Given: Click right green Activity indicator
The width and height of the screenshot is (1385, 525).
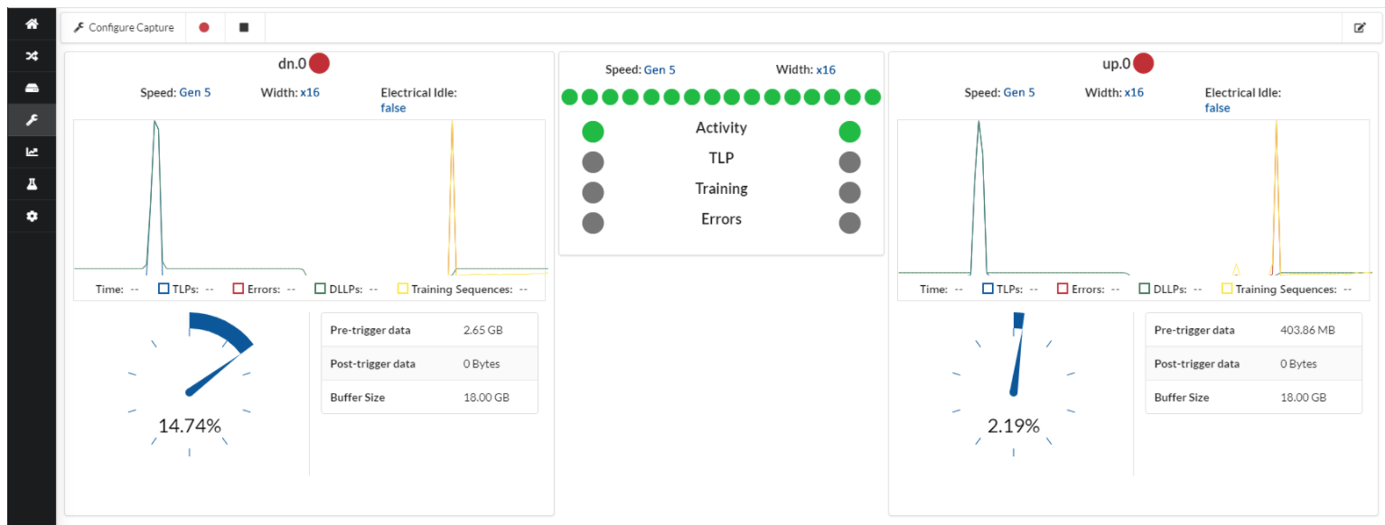Looking at the screenshot, I should (x=849, y=132).
